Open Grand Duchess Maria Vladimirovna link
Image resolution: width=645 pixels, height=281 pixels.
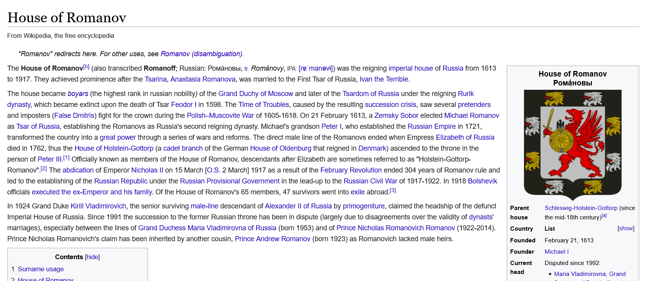pyautogui.click(x=207, y=228)
